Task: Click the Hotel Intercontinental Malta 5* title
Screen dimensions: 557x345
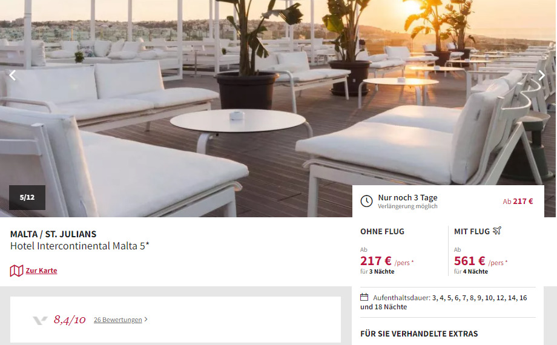Action: pyautogui.click(x=79, y=246)
